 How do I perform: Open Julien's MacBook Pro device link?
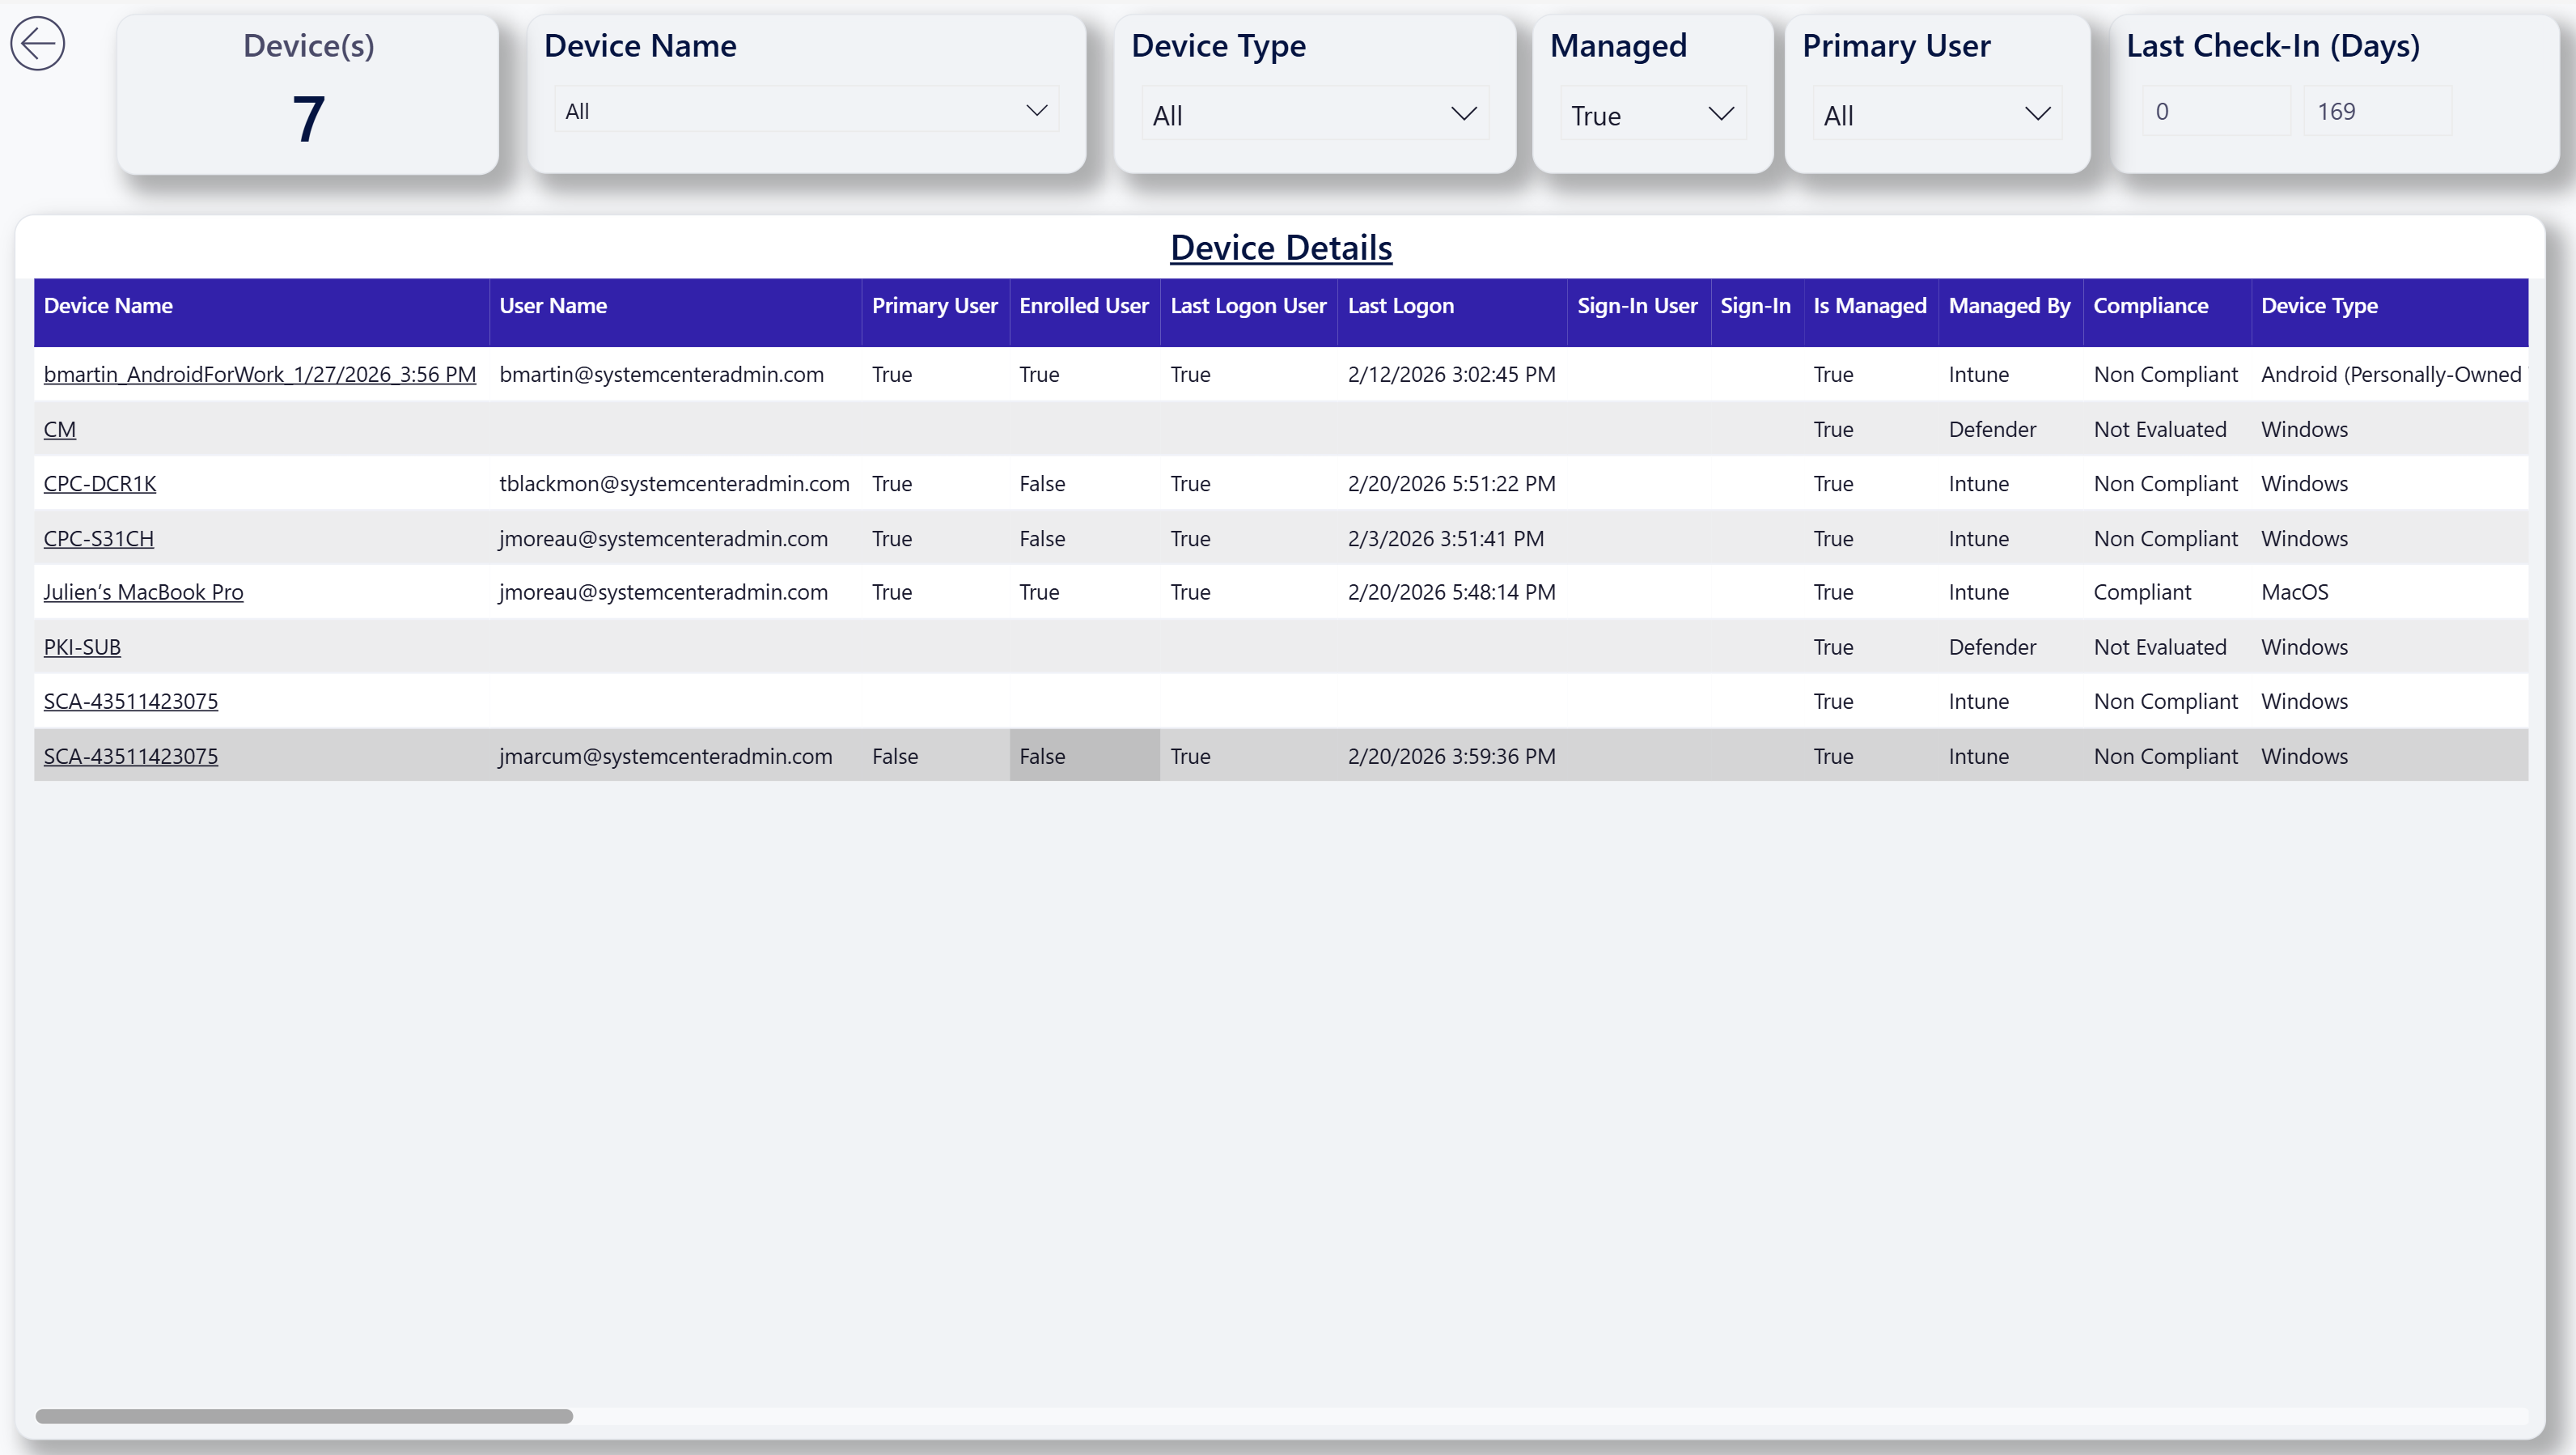pos(143,592)
